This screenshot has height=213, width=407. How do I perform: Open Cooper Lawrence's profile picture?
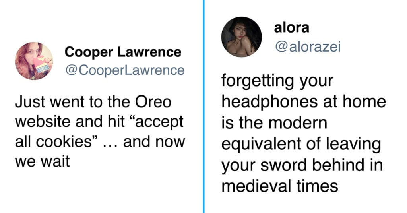point(34,61)
